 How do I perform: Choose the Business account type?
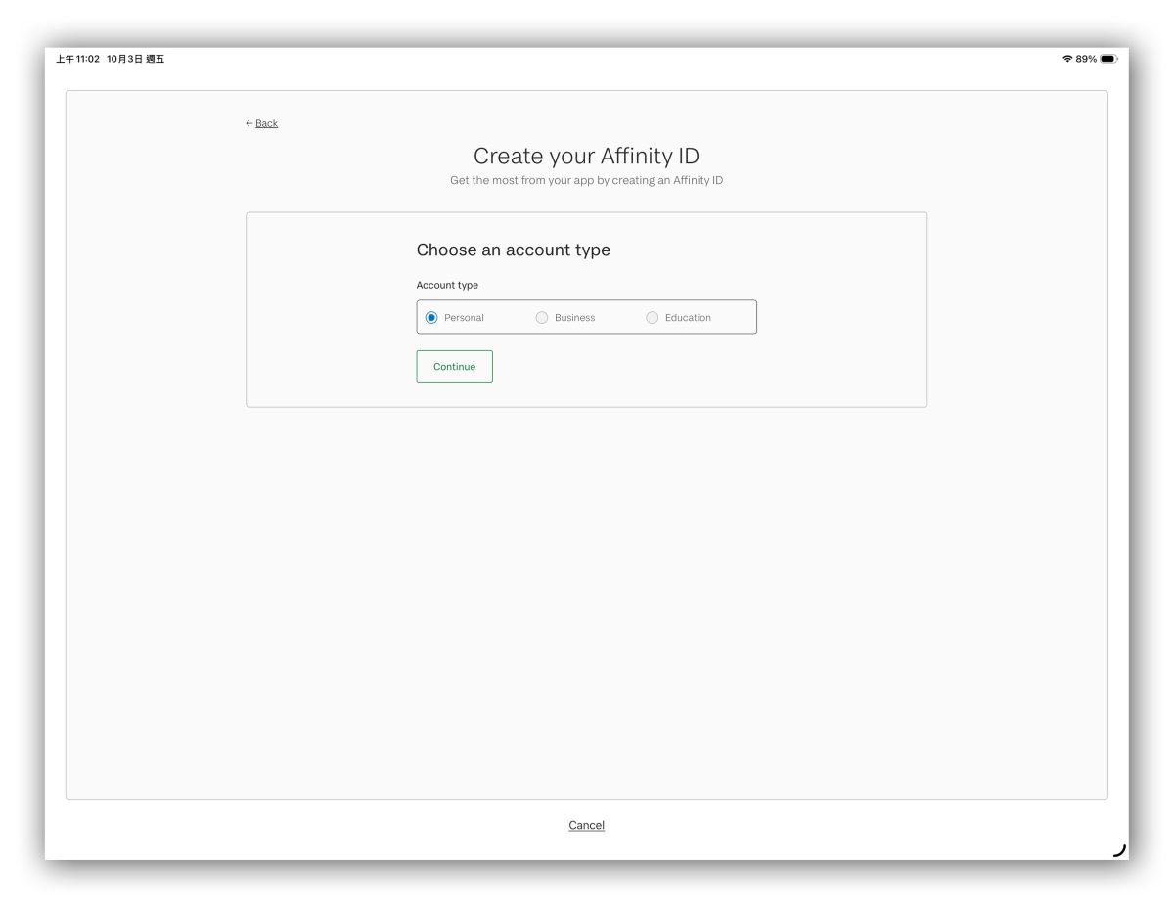tap(542, 317)
